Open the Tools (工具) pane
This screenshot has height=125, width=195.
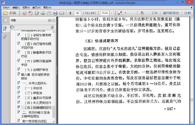pos(154,13)
